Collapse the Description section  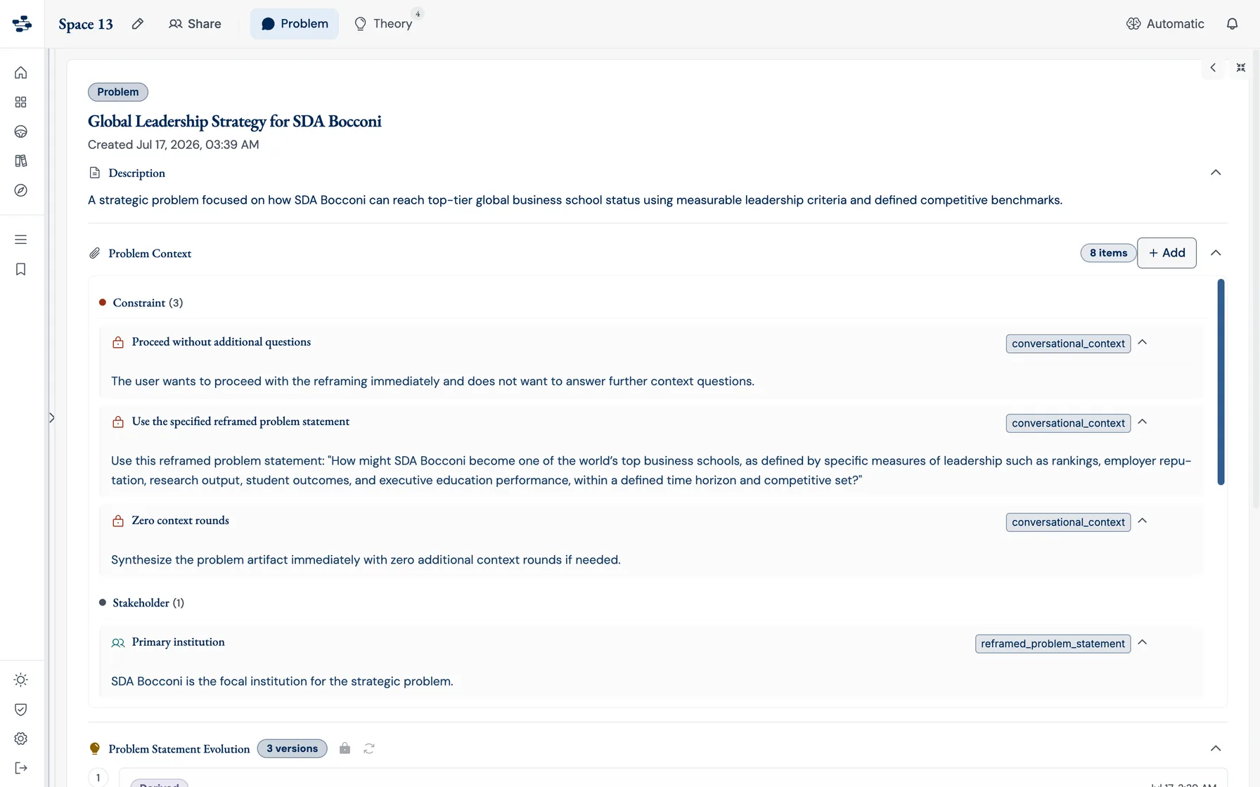(x=1216, y=172)
